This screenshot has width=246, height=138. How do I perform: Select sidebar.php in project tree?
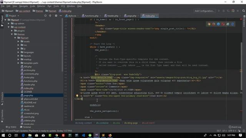pos(28,121)
